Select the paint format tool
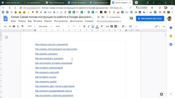This screenshot has width=175, height=98. [x=22, y=26]
